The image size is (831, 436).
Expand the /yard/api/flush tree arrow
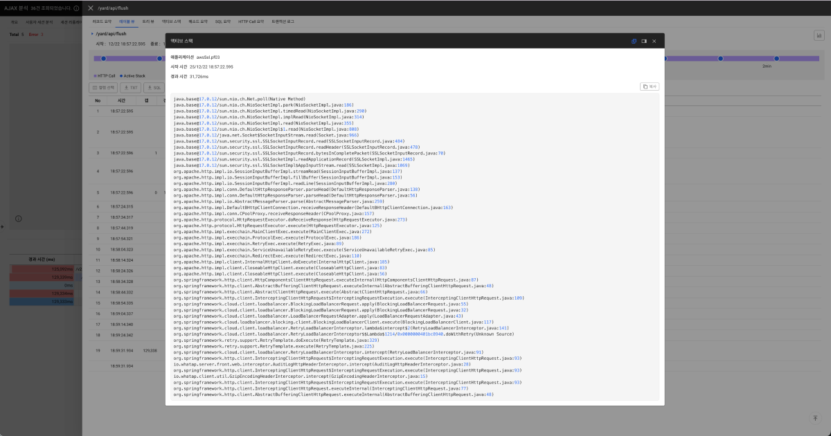[x=92, y=33]
